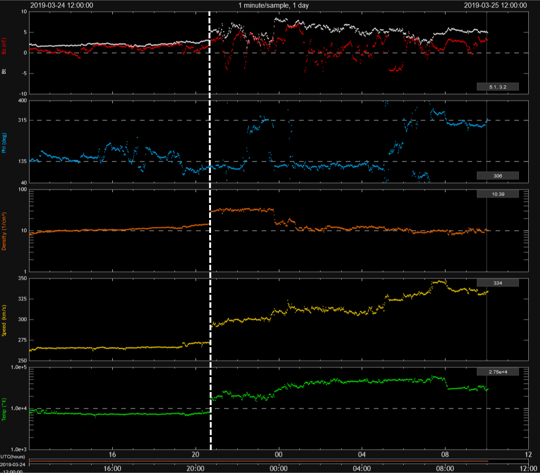
Task: Click the UTC(hours) label at bottom left
Action: coord(13,456)
